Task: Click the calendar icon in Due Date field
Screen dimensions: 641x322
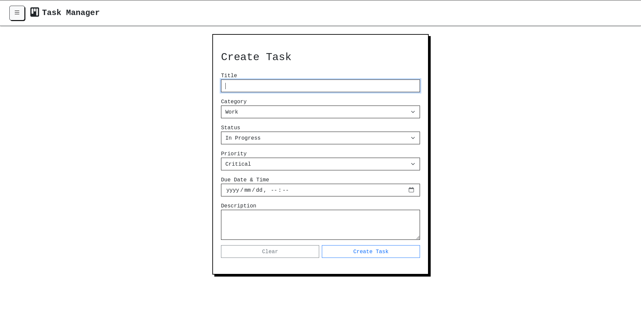Action: pyautogui.click(x=411, y=190)
